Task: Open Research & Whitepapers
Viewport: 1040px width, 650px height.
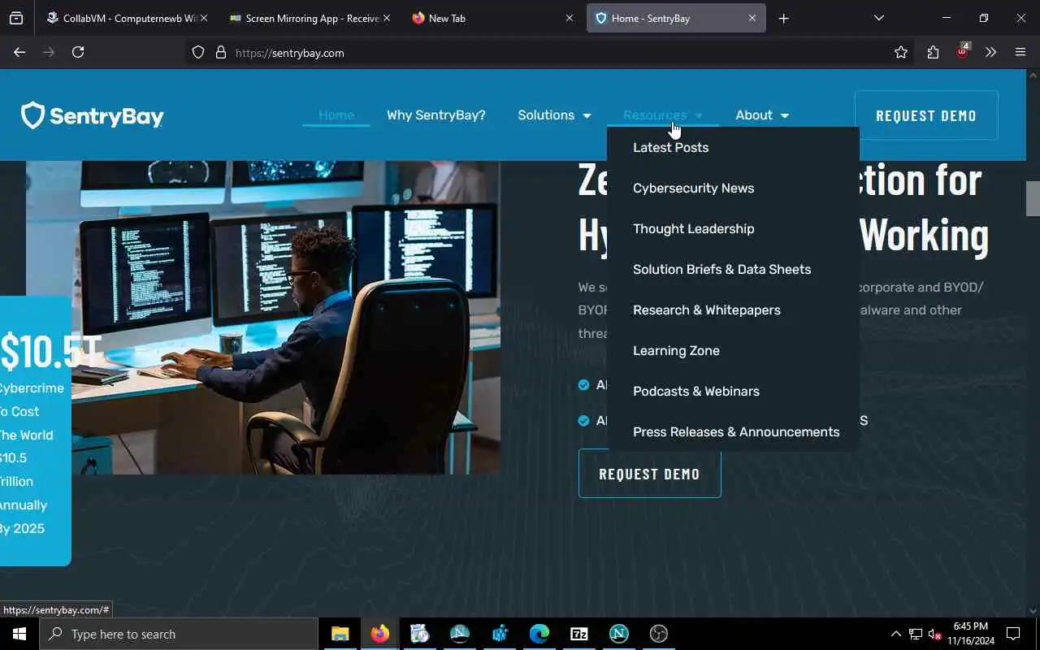Action: coord(707,310)
